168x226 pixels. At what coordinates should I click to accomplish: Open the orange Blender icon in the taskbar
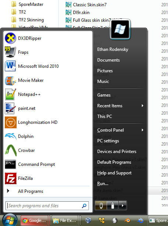(x=127, y=220)
